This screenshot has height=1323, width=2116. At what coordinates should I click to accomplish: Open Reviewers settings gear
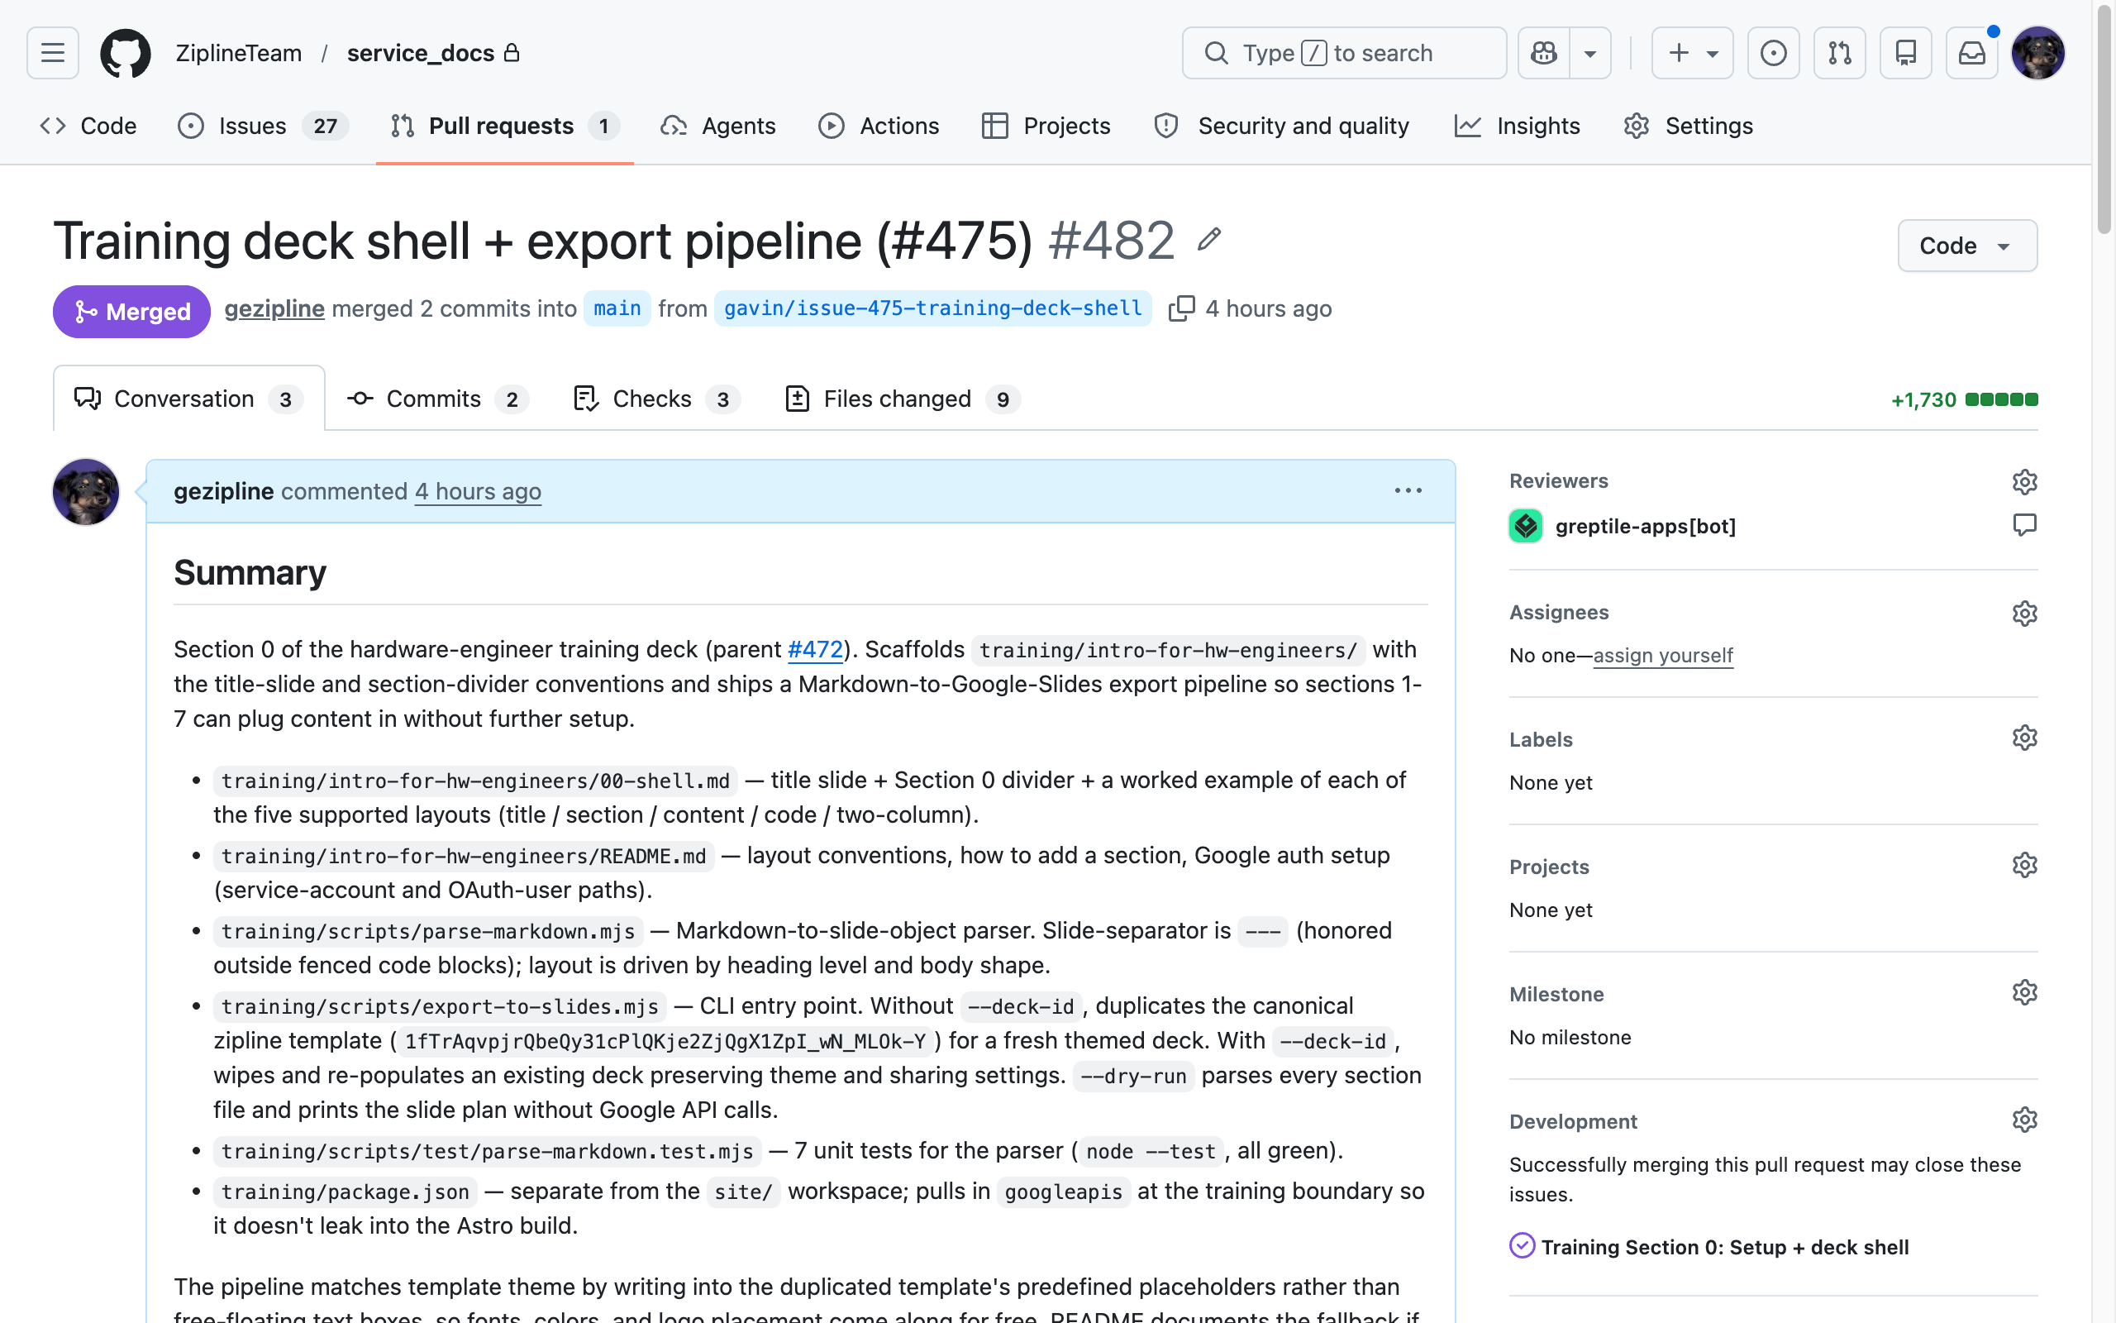(x=2024, y=481)
